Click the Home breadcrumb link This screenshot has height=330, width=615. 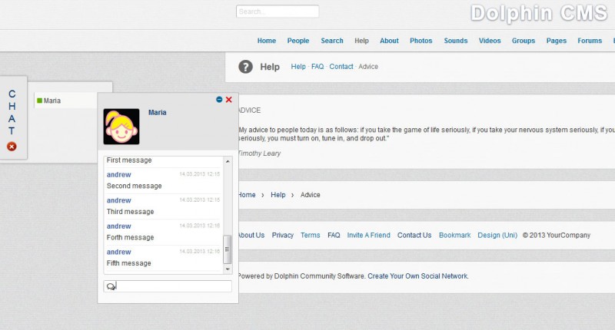(247, 195)
